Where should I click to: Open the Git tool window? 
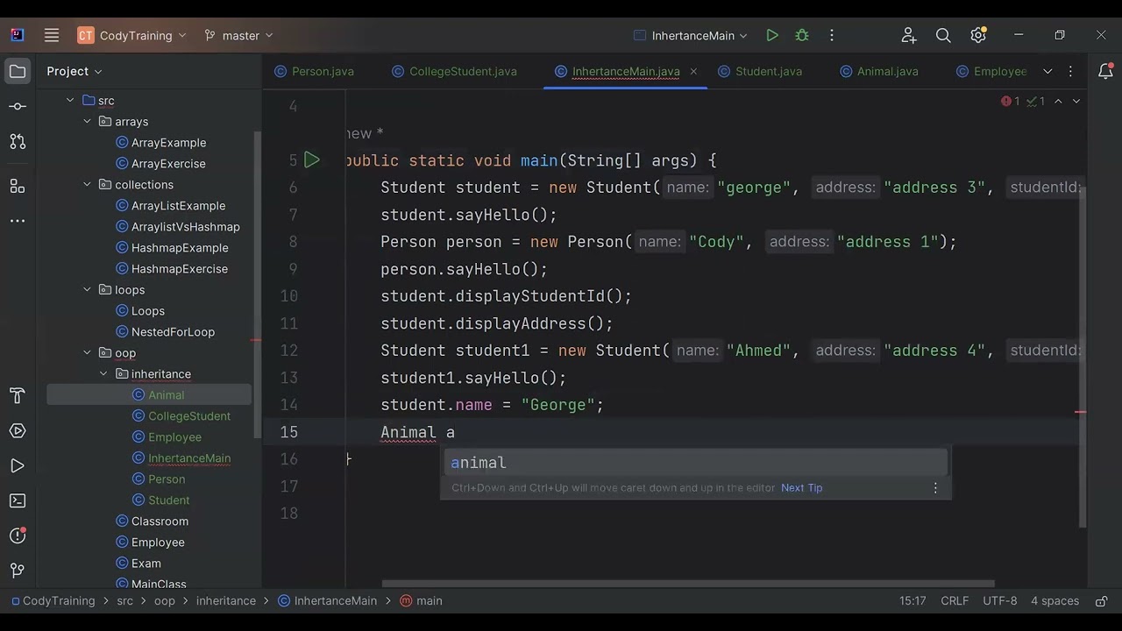[18, 571]
